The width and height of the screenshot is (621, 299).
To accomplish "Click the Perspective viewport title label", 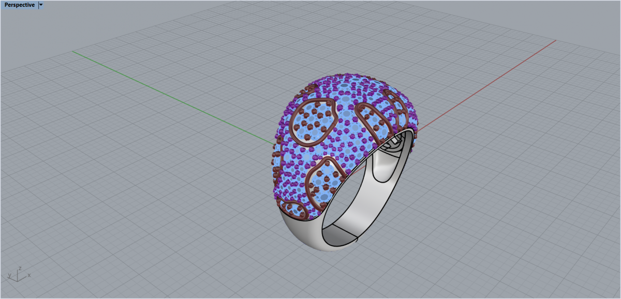I will click(20, 5).
